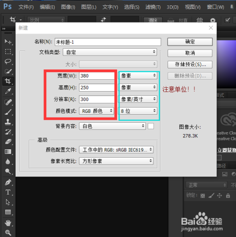Open the crop ratio 比例 dropdown
Screen dimensions: 236x237
tap(46, 20)
